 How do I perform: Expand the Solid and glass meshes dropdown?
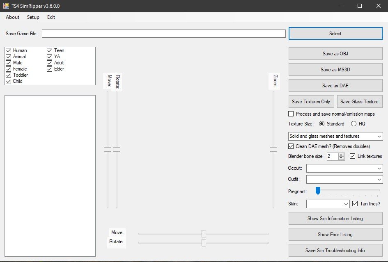coord(379,136)
